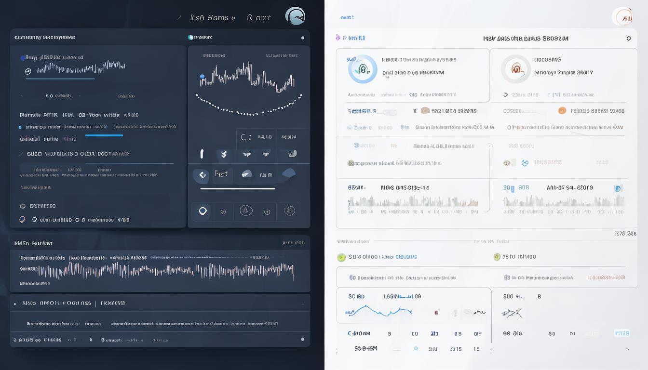Open the diamond options control in light panel header

point(629,38)
